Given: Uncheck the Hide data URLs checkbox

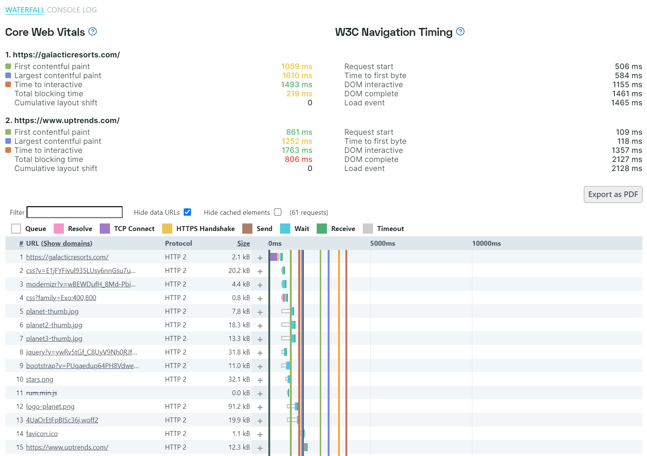Looking at the screenshot, I should click(187, 212).
